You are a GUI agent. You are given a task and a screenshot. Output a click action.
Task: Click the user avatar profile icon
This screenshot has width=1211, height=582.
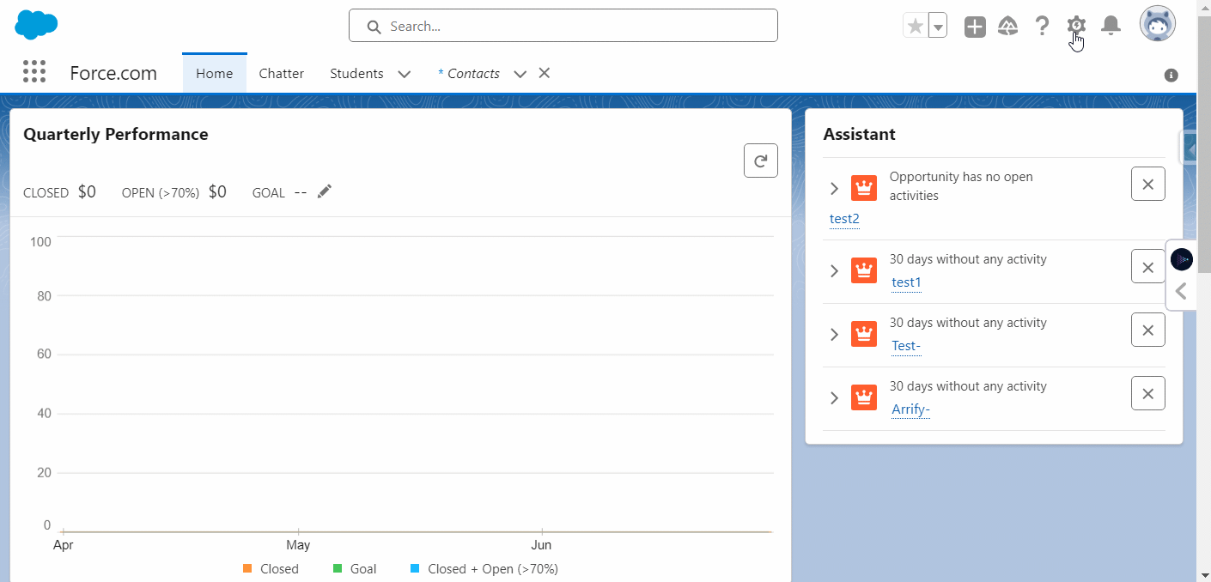tap(1157, 25)
